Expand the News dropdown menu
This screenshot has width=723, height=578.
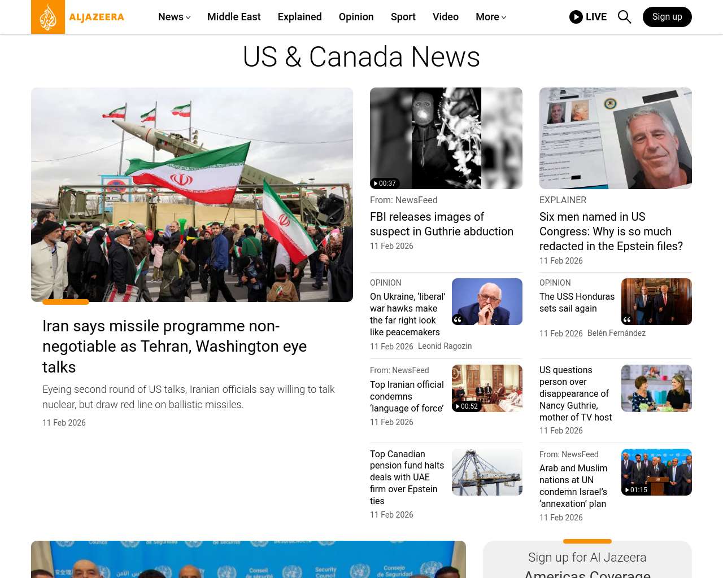(x=174, y=17)
